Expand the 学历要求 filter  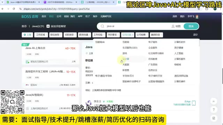coord(113,35)
